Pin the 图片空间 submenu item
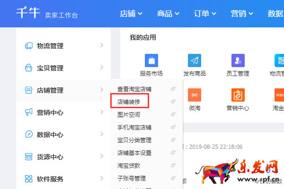284x189 pixels. point(173,114)
